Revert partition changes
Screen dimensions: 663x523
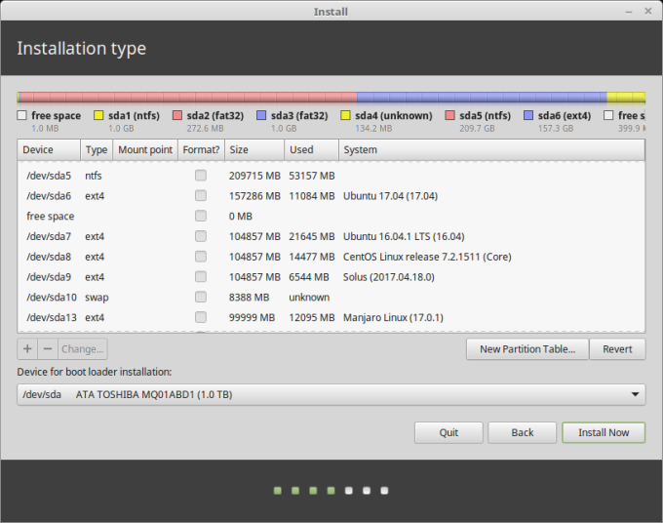617,349
